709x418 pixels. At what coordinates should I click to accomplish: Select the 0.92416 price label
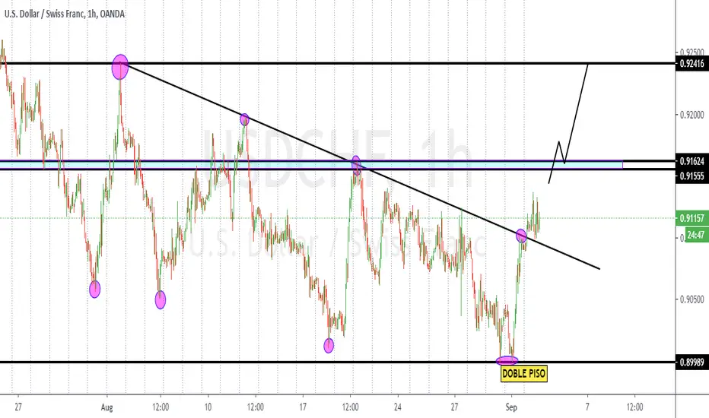click(x=692, y=63)
